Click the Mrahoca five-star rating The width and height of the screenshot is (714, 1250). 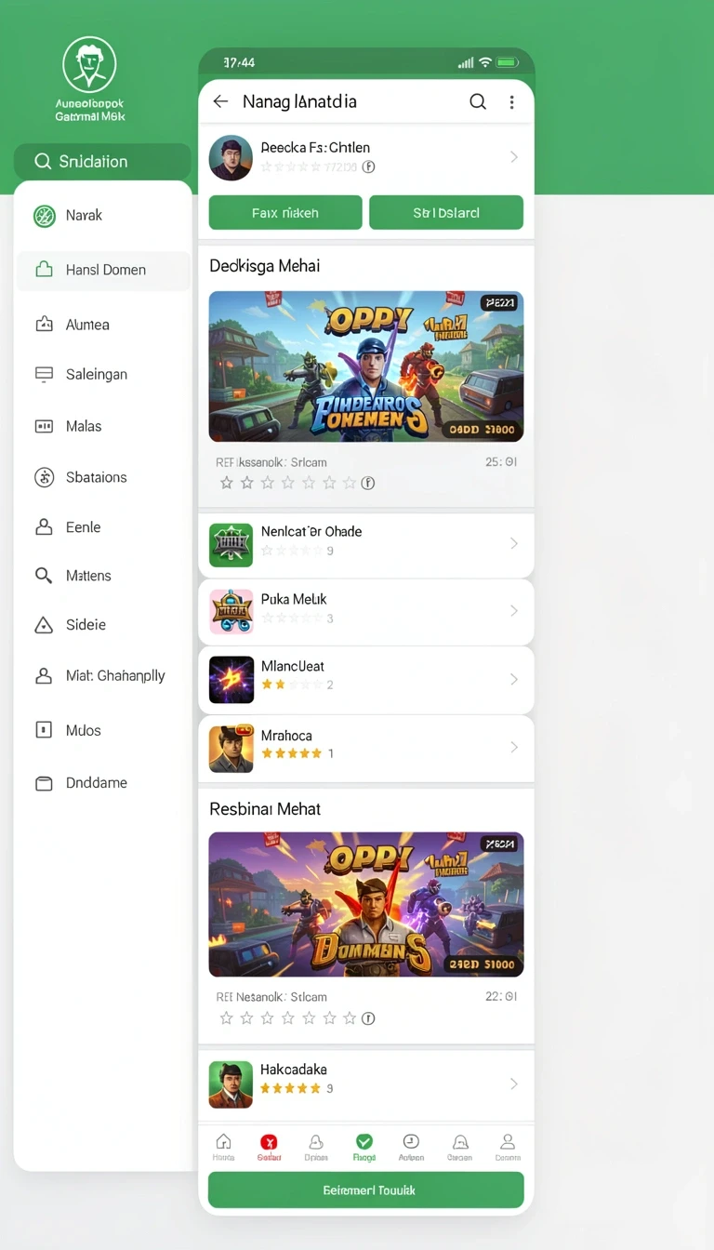[292, 753]
